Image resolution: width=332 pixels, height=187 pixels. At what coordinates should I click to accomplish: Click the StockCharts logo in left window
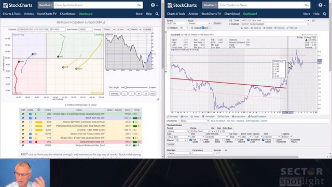[x=18, y=5]
